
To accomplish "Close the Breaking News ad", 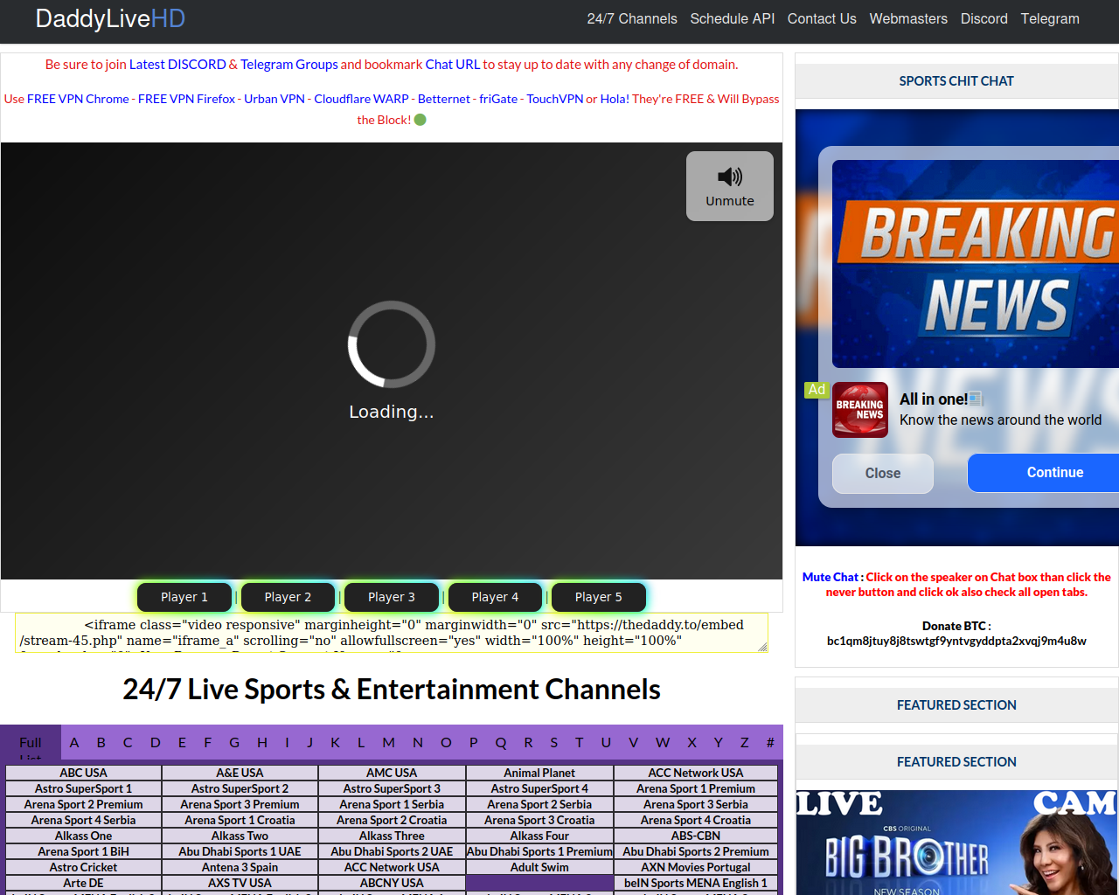I will (883, 473).
